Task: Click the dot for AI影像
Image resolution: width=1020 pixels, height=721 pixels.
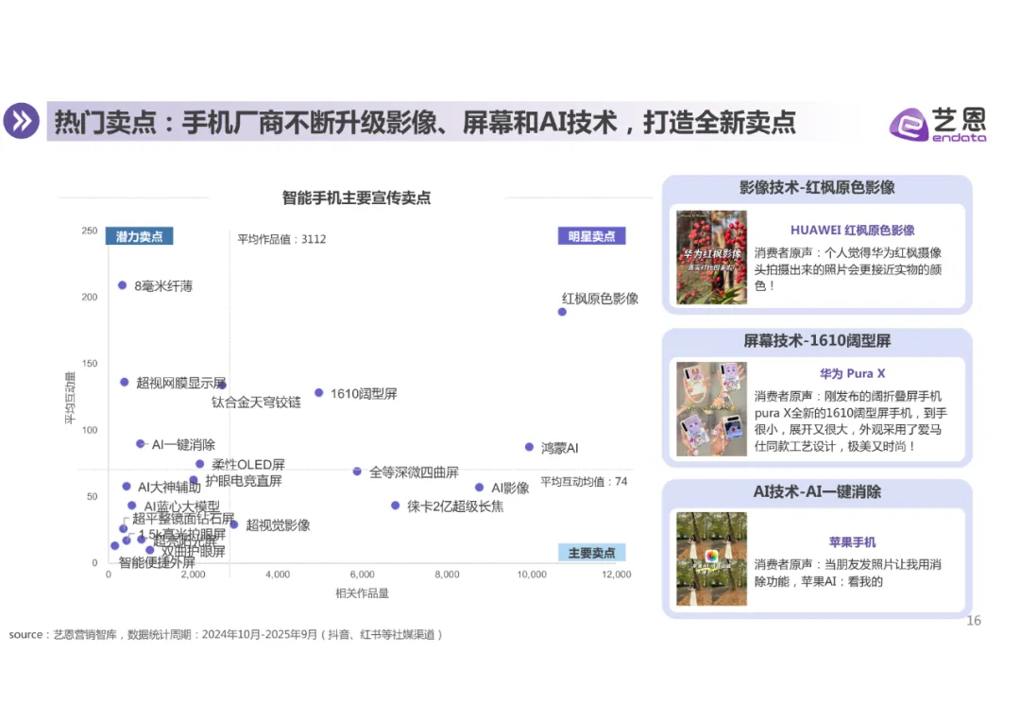Action: pyautogui.click(x=479, y=487)
